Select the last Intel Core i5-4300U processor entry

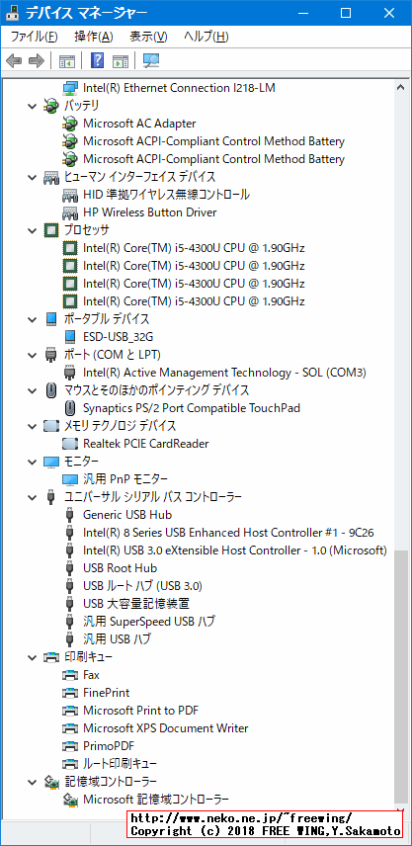click(194, 301)
